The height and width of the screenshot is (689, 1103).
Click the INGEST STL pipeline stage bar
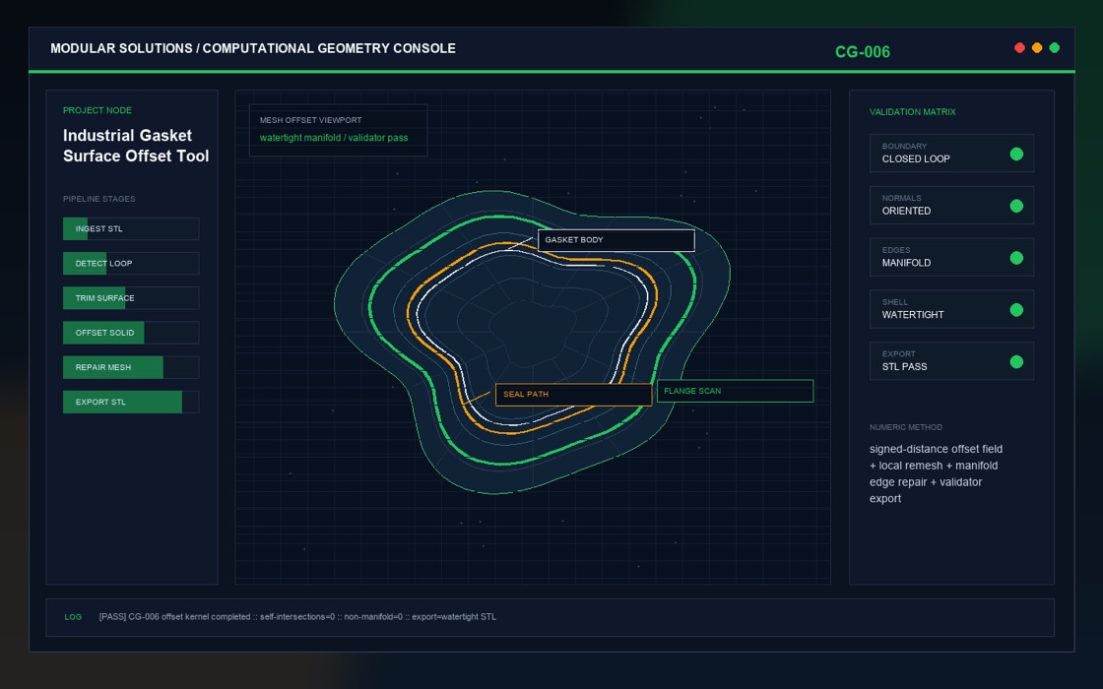click(x=131, y=228)
